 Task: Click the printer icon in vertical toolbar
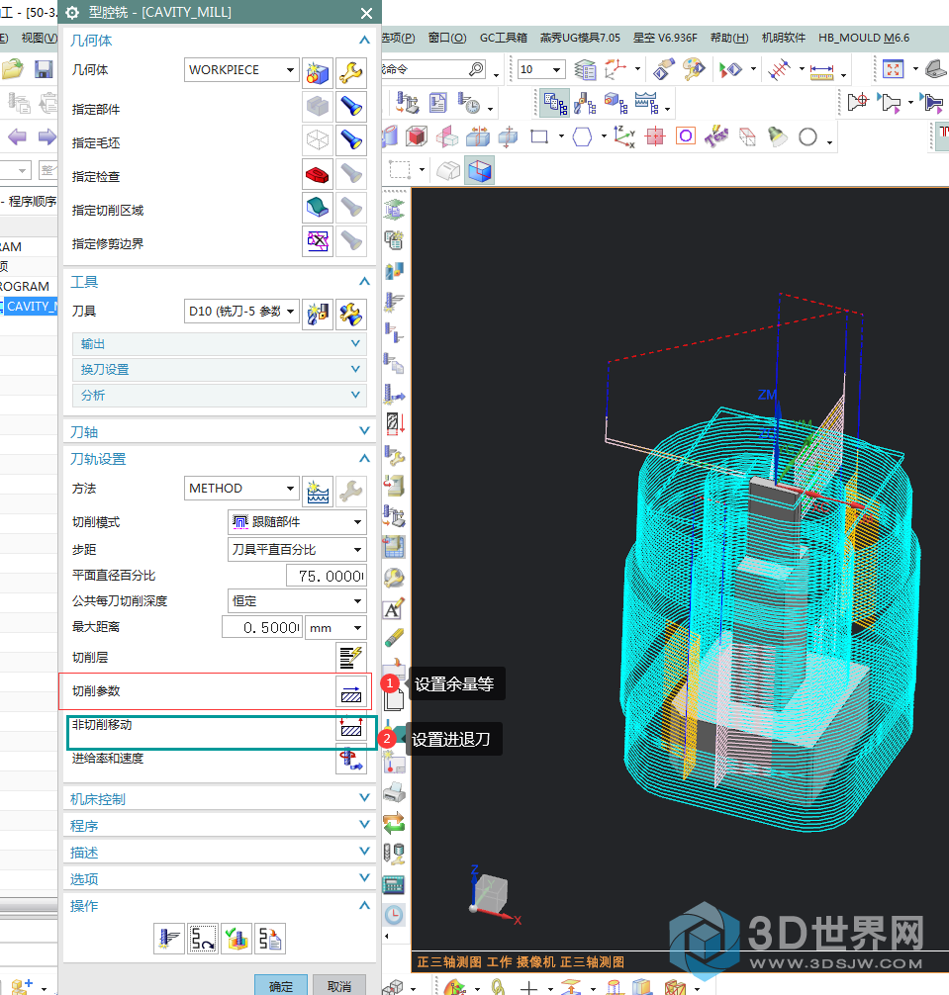(394, 791)
